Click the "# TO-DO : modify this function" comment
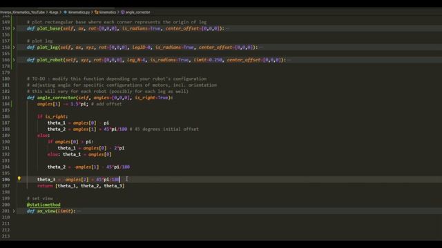The width and height of the screenshot is (442, 248). (117, 79)
